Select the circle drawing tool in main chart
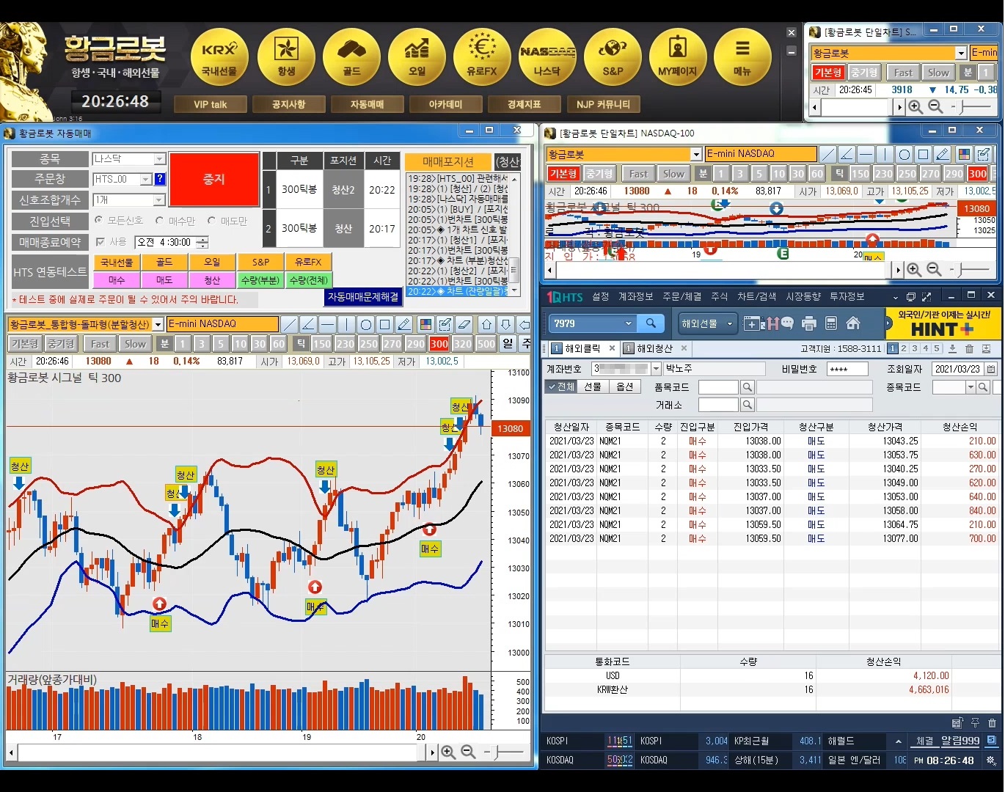This screenshot has height=792, width=1005. [x=366, y=324]
